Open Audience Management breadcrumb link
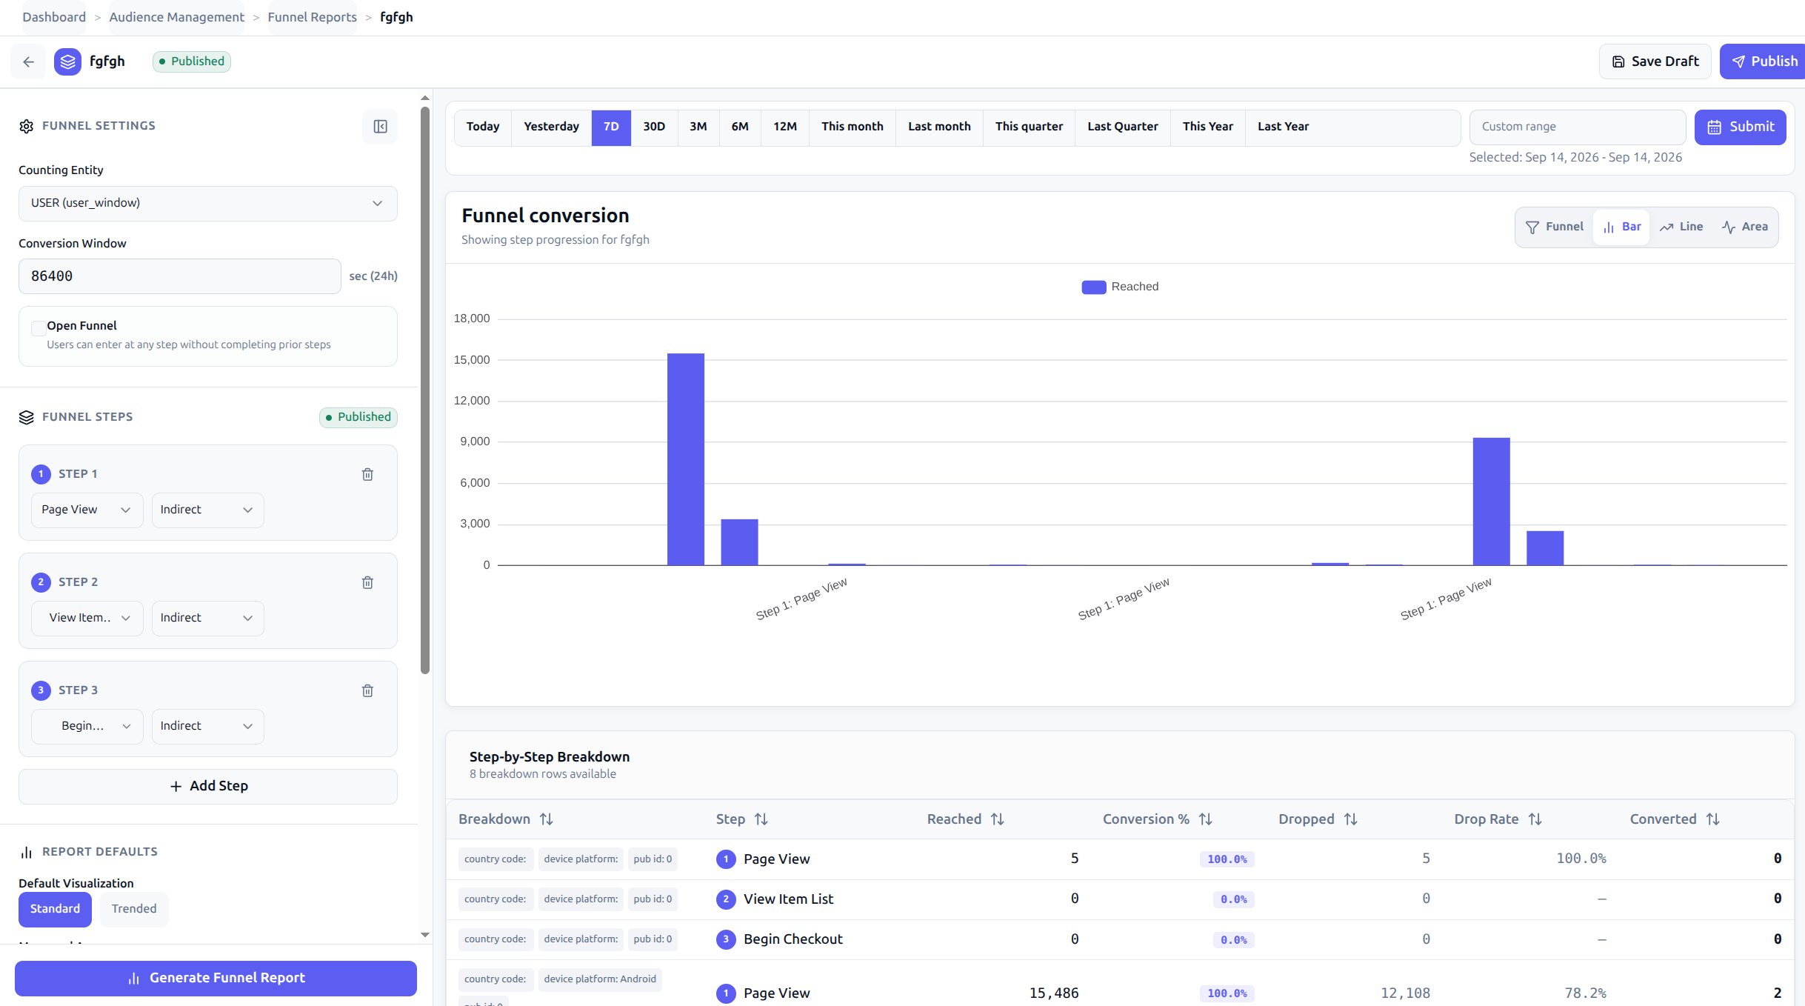This screenshot has height=1006, width=1805. [x=176, y=17]
